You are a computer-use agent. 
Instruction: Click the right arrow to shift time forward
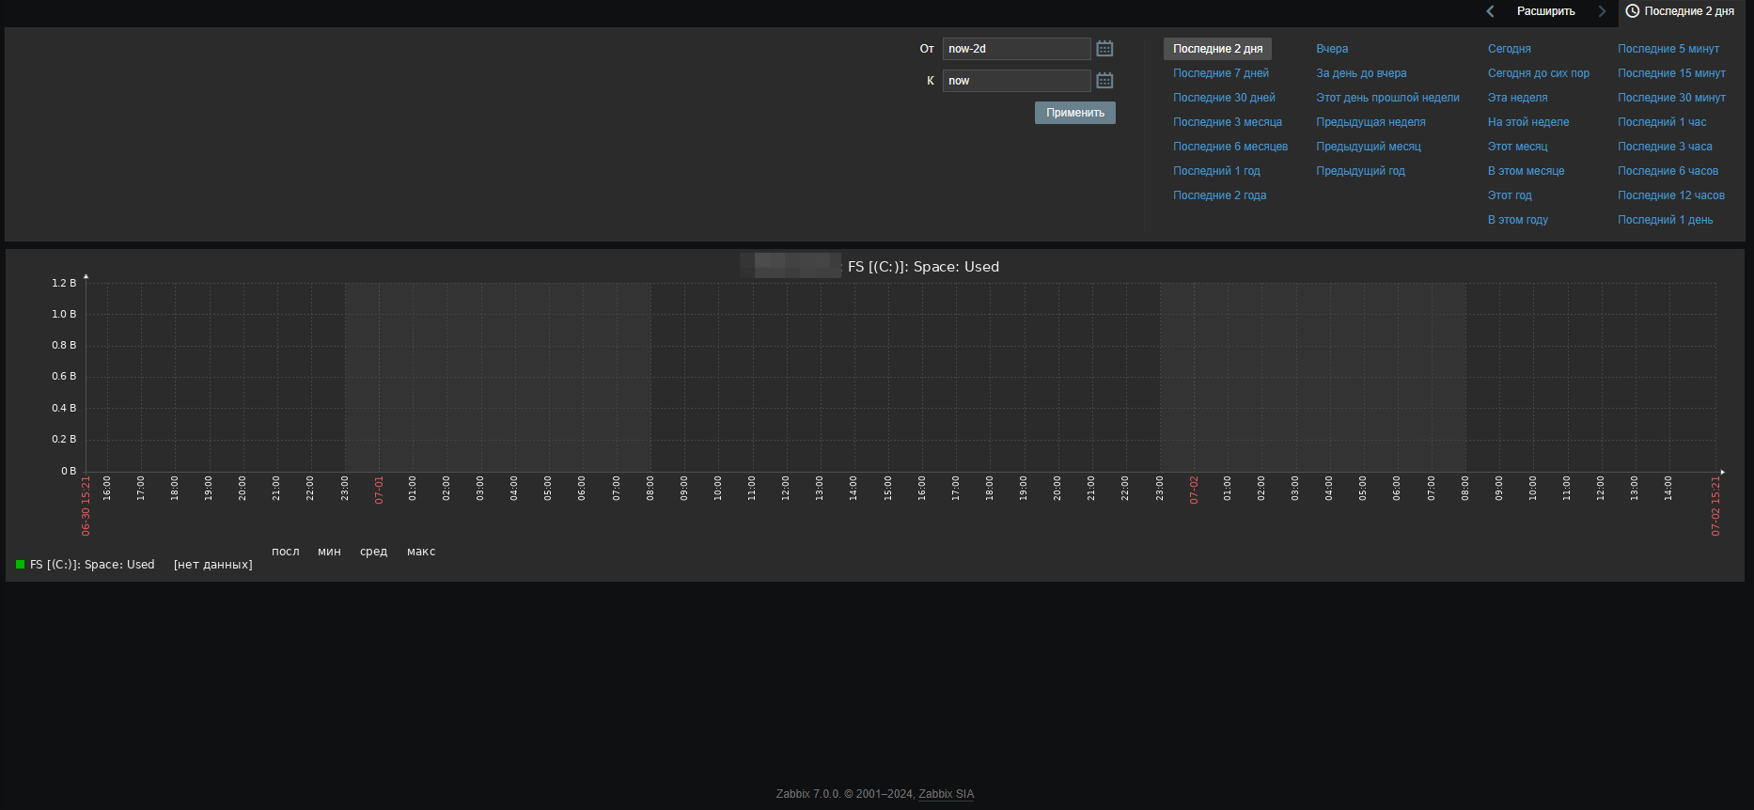tap(1602, 11)
